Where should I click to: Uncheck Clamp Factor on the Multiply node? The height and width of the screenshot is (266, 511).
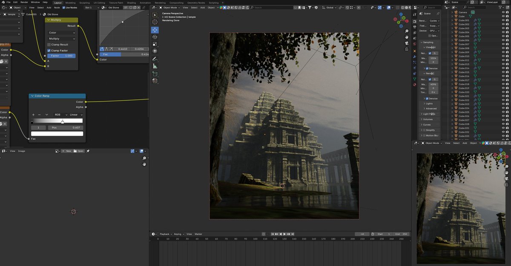click(x=49, y=50)
